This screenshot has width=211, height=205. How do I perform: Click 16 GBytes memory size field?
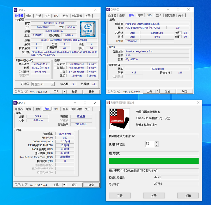(38, 120)
